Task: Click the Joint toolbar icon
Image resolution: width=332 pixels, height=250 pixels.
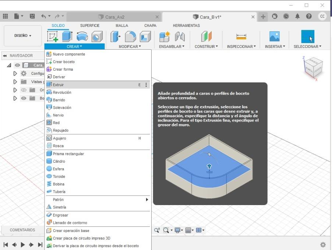Action: (180, 36)
